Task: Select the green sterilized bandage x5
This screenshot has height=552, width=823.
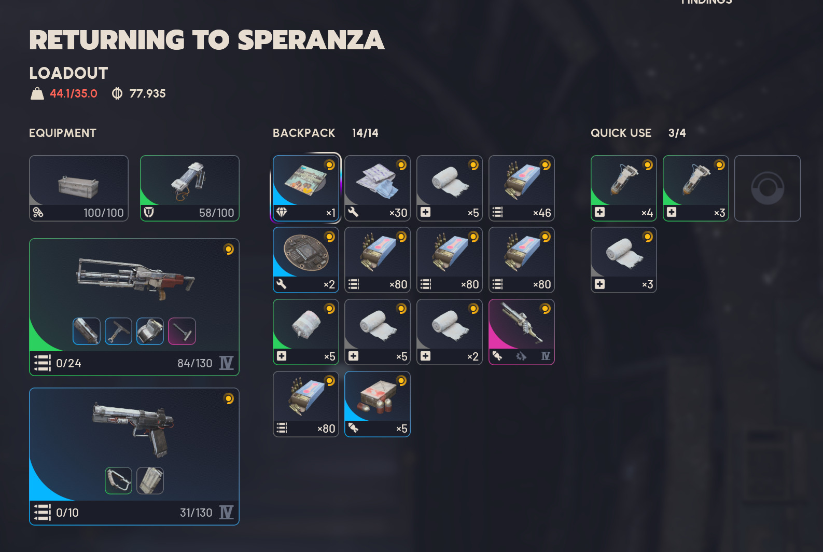Action: (x=306, y=332)
